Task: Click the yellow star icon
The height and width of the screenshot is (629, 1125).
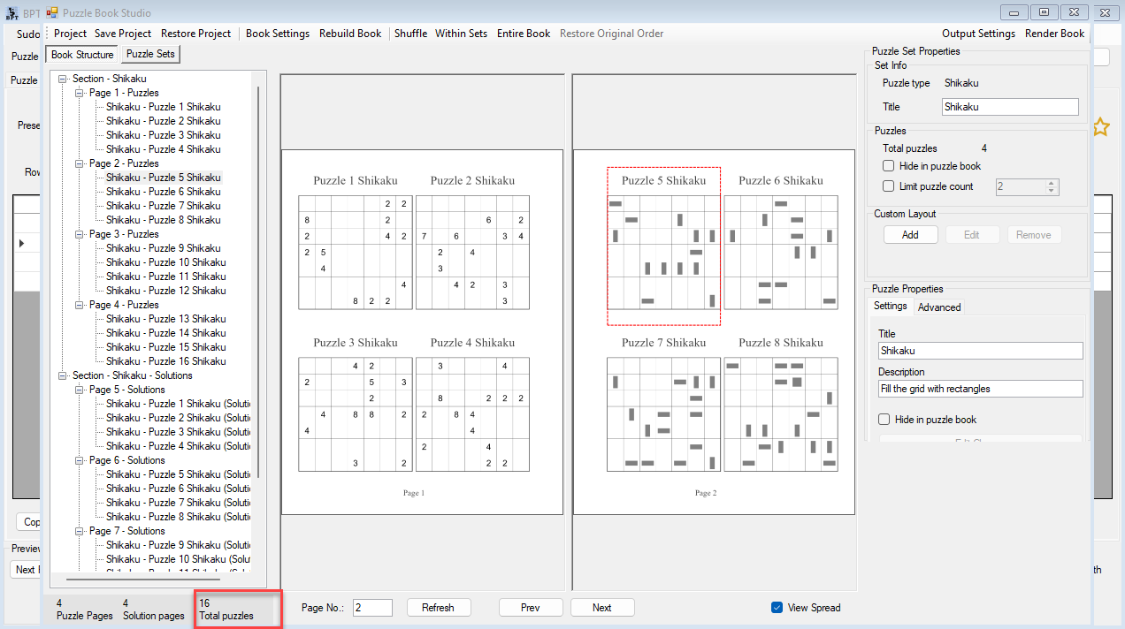Action: [1099, 127]
